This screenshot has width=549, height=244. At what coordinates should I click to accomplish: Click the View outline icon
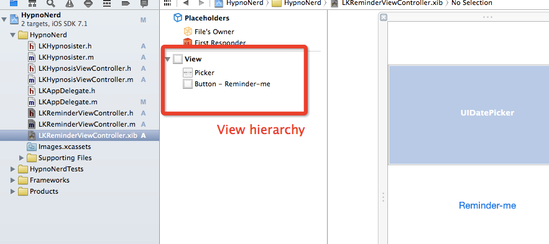point(178,59)
